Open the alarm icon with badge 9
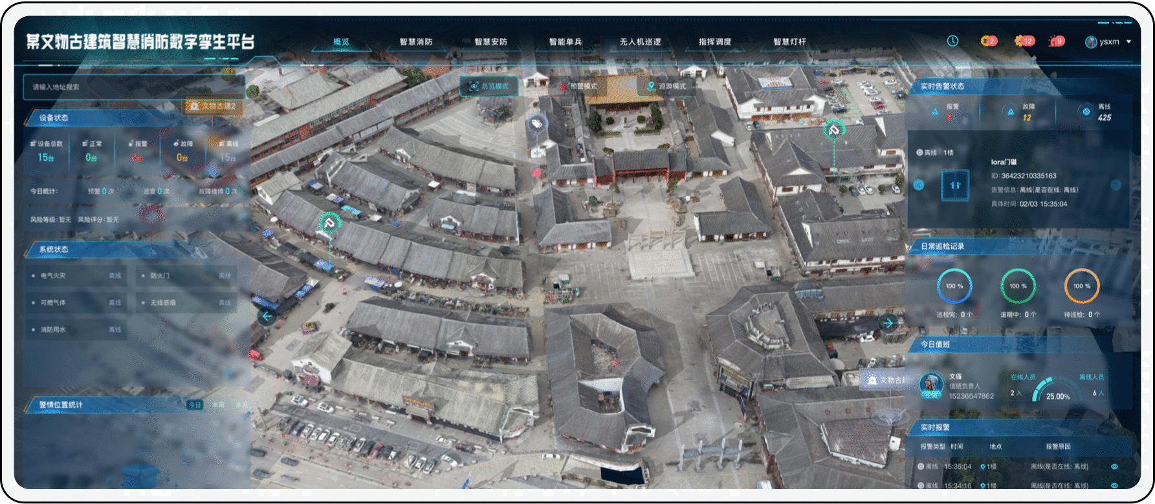This screenshot has height=504, width=1155. [1057, 41]
